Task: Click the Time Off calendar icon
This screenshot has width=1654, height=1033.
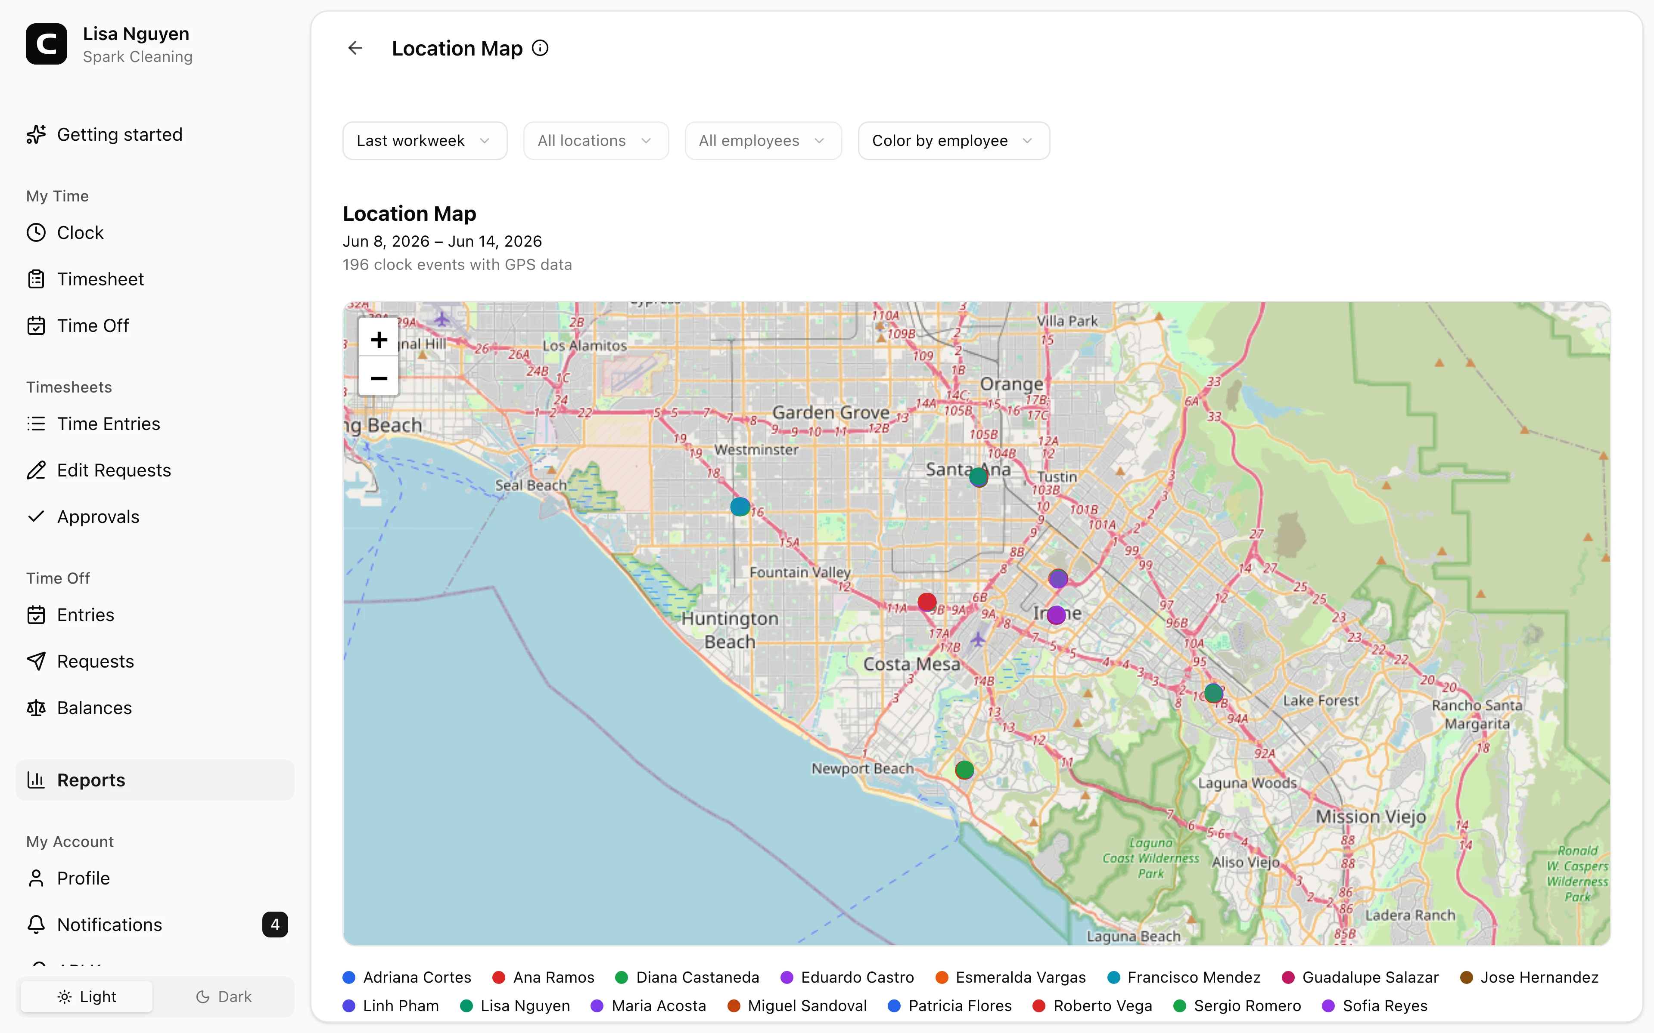Action: click(36, 326)
